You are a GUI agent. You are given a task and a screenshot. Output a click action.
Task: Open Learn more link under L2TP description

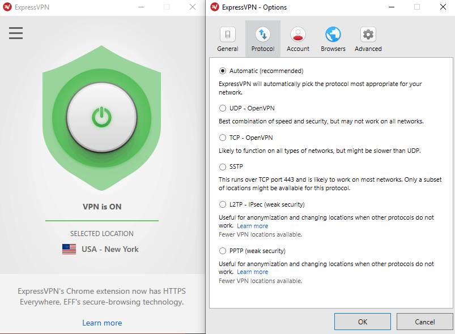pos(253,226)
